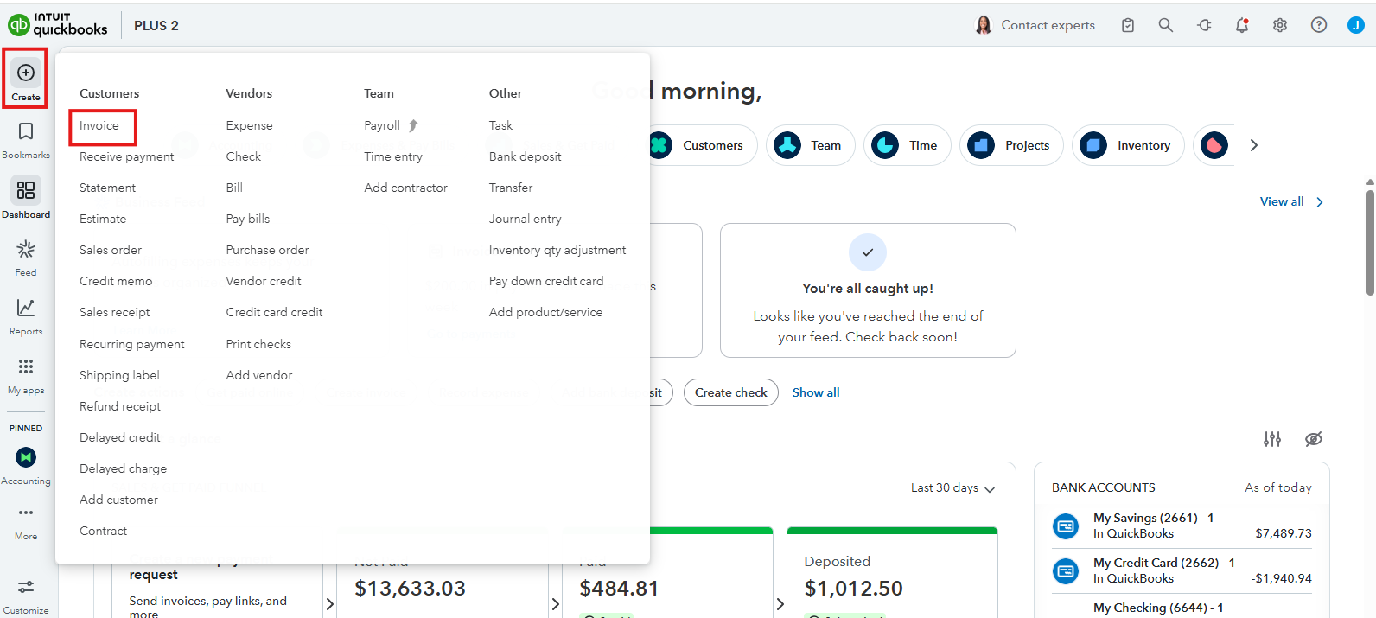Click the Time shortcut pill

tap(907, 145)
